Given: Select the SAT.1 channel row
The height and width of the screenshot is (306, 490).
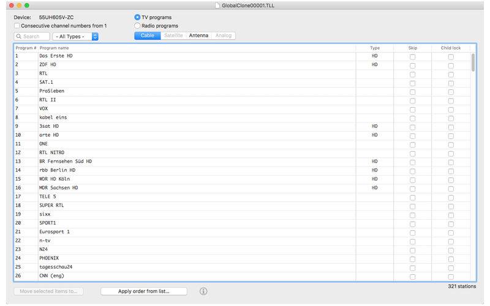Looking at the screenshot, I should (x=242, y=82).
